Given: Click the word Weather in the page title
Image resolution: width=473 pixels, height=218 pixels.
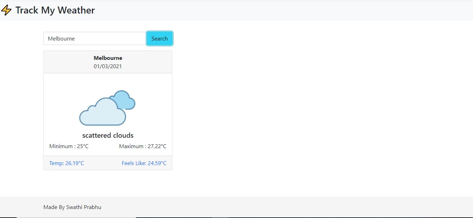Looking at the screenshot, I should point(76,10).
